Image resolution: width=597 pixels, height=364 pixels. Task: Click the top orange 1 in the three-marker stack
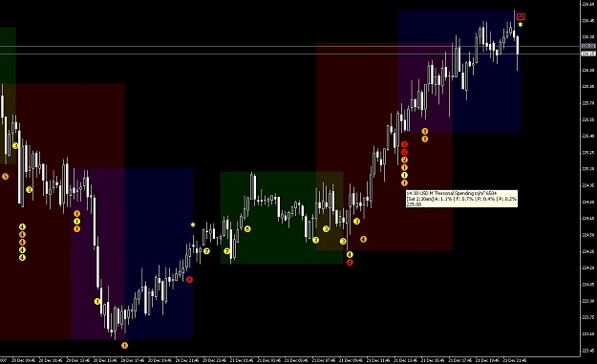point(77,214)
